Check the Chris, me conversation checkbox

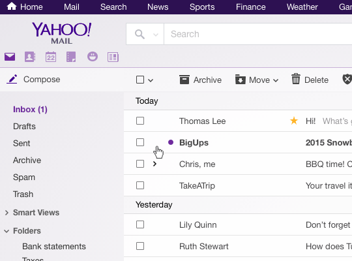tap(140, 164)
